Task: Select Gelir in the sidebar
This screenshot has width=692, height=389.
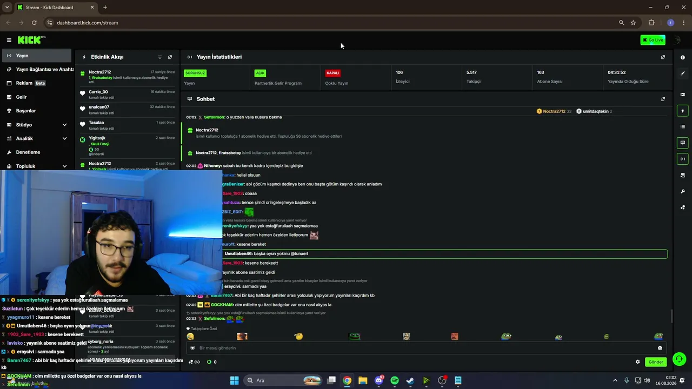Action: pos(36,97)
